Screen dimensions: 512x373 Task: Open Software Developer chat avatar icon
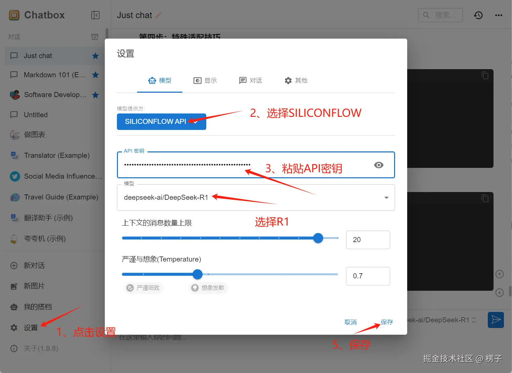click(x=14, y=95)
